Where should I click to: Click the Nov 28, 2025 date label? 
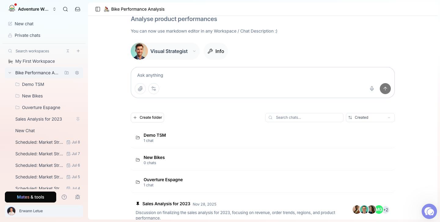[204, 204]
